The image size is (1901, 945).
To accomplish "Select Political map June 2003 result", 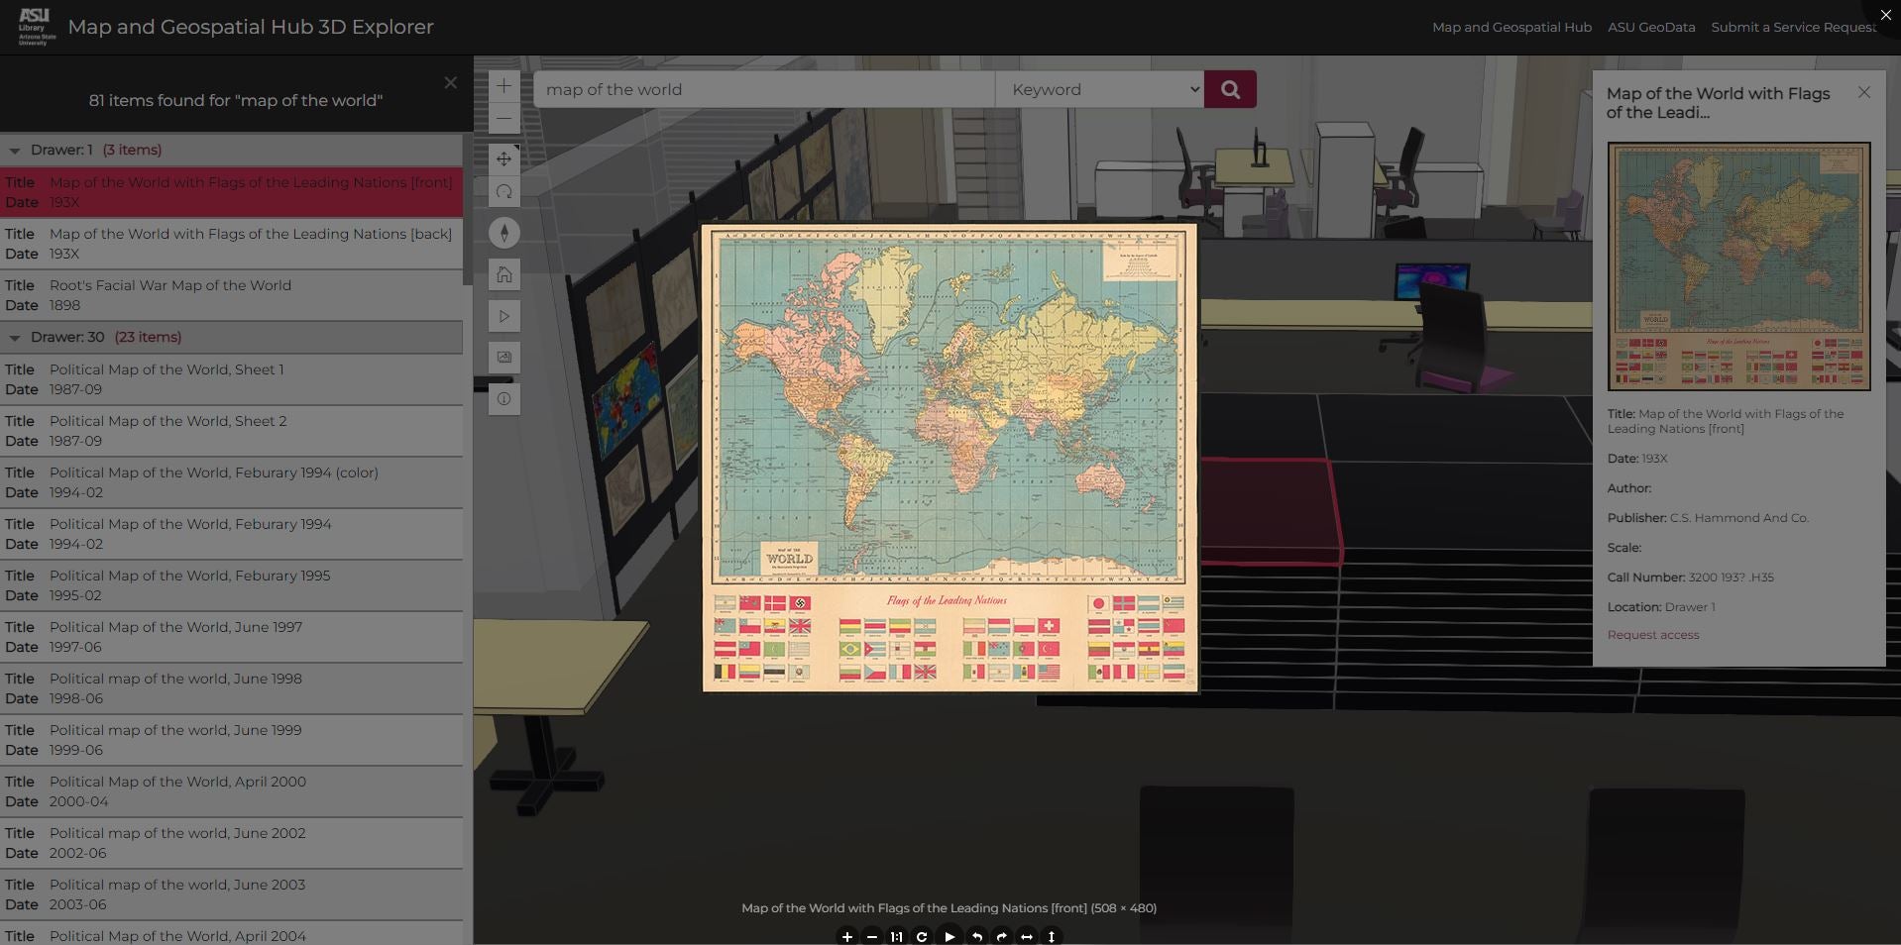I will [231, 894].
